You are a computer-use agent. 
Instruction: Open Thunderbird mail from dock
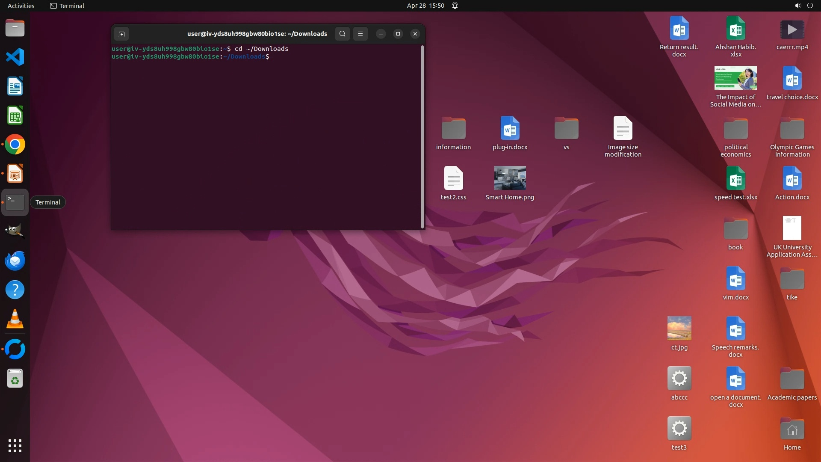15,261
